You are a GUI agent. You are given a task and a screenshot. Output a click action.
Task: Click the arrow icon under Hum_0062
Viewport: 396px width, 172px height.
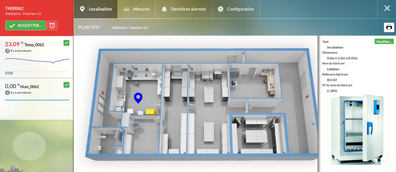tap(8, 93)
